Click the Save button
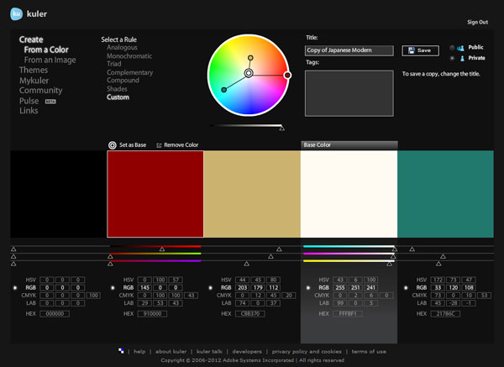The image size is (504, 367). point(421,50)
